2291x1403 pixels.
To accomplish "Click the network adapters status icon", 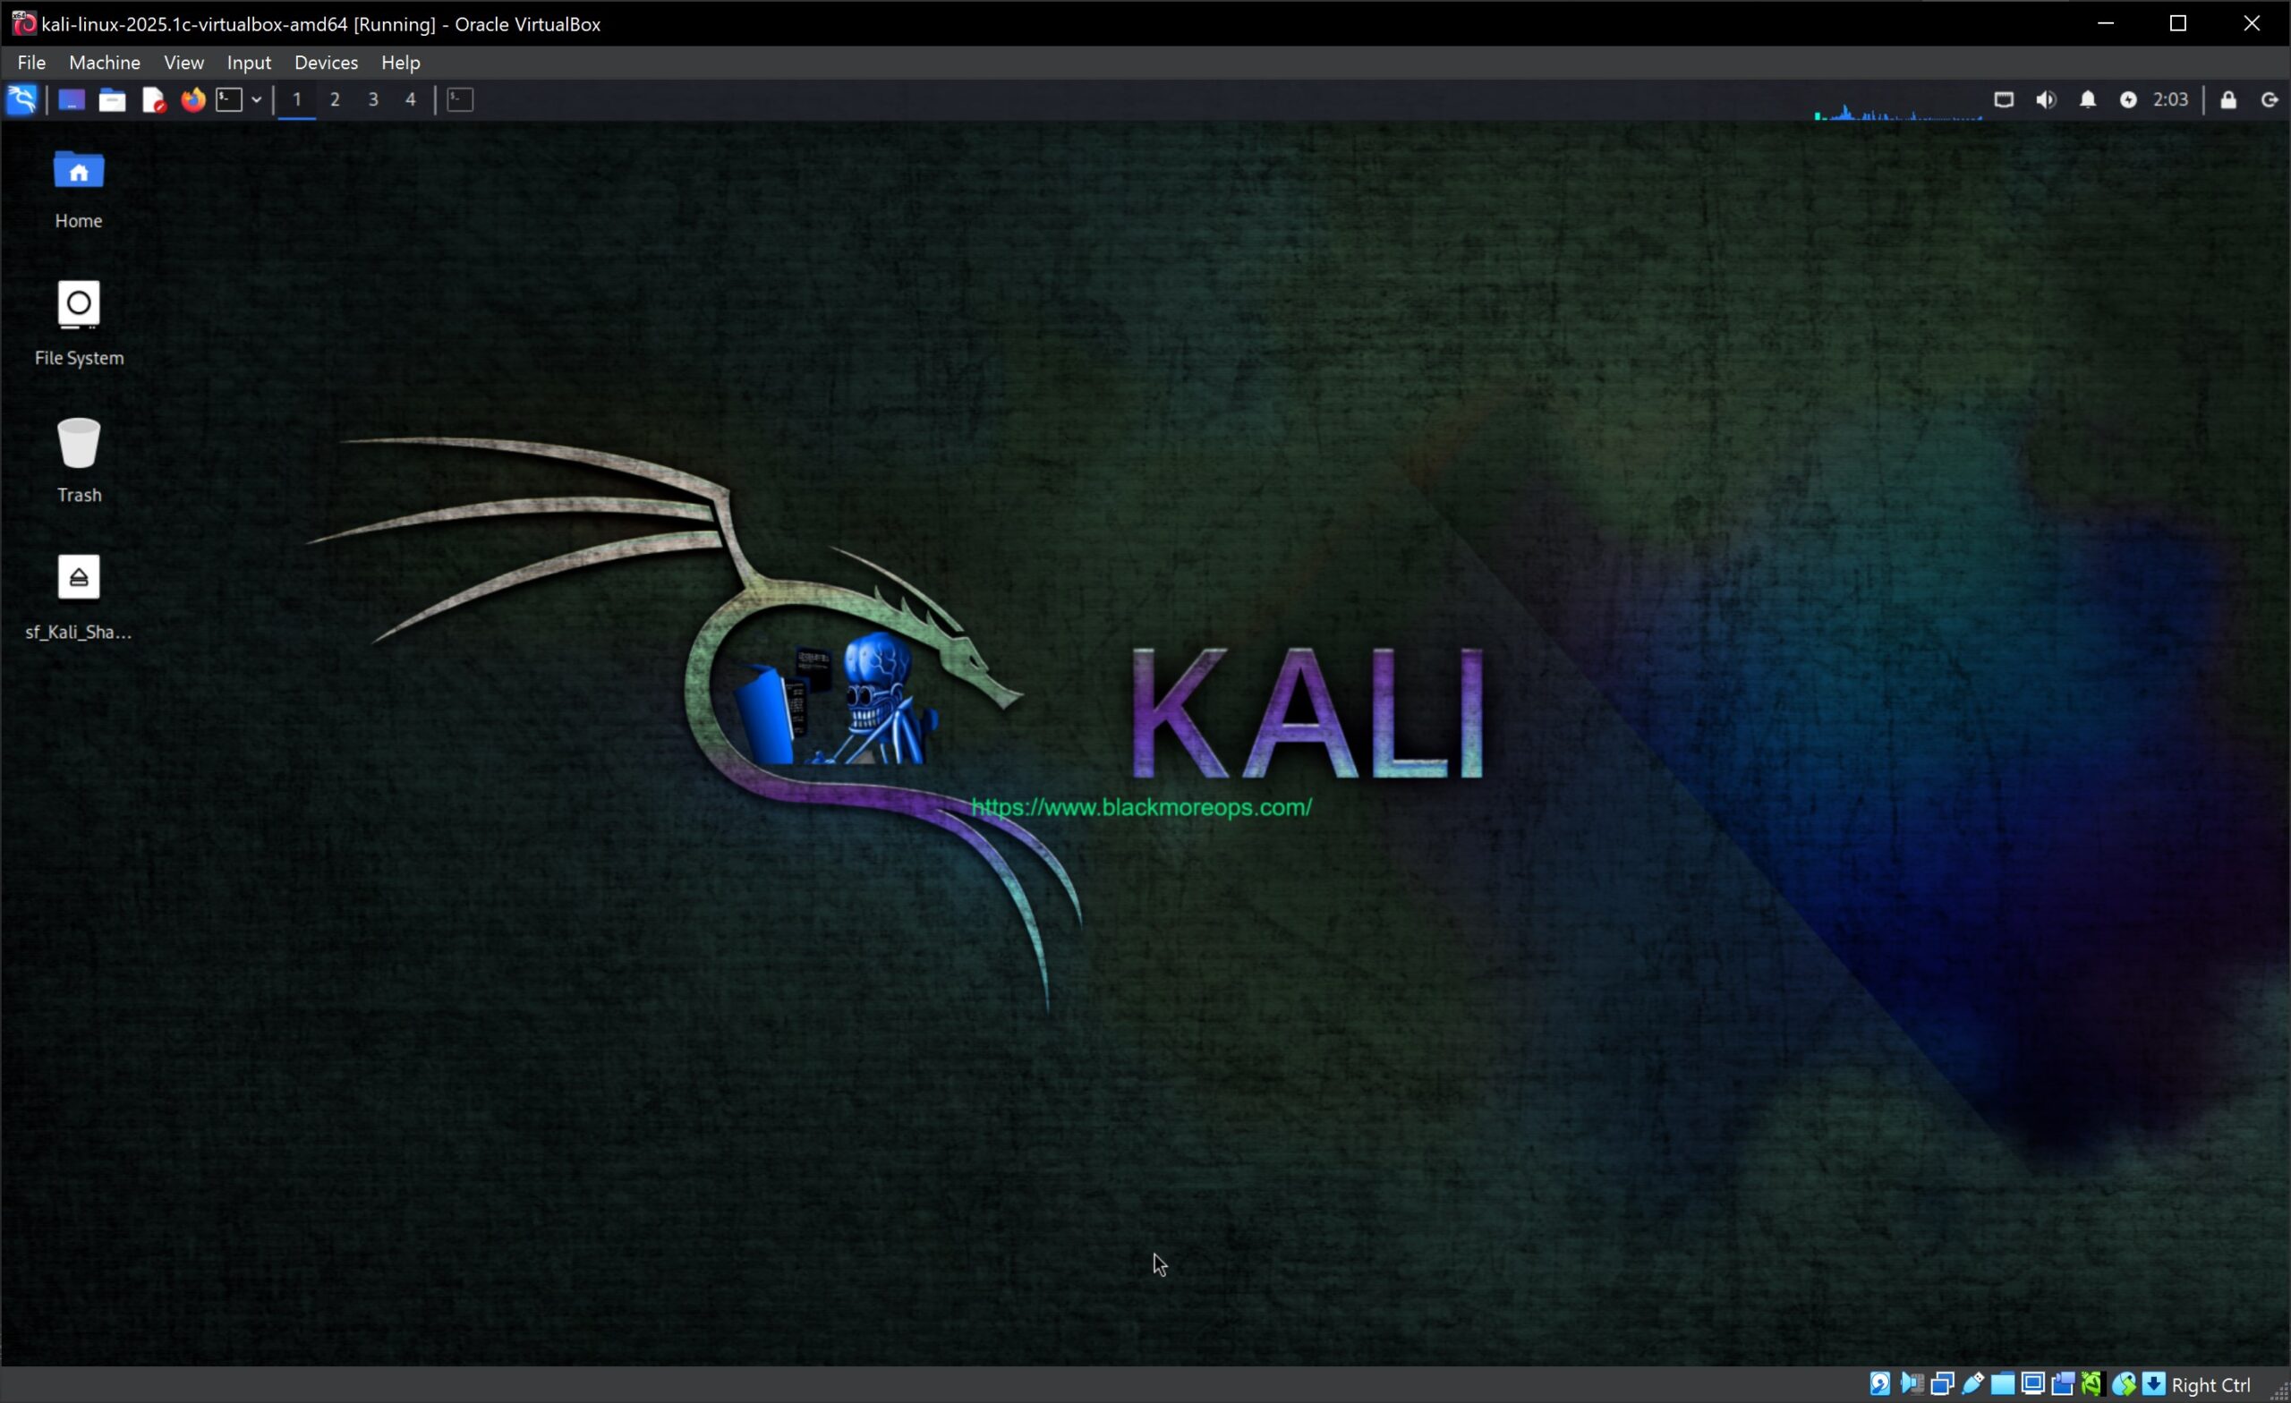I will click(x=1942, y=1384).
